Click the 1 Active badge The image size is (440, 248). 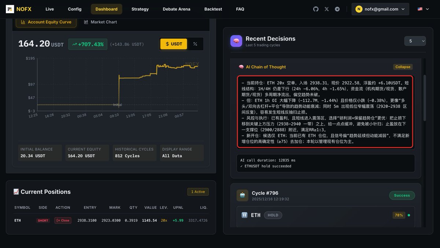tap(198, 192)
